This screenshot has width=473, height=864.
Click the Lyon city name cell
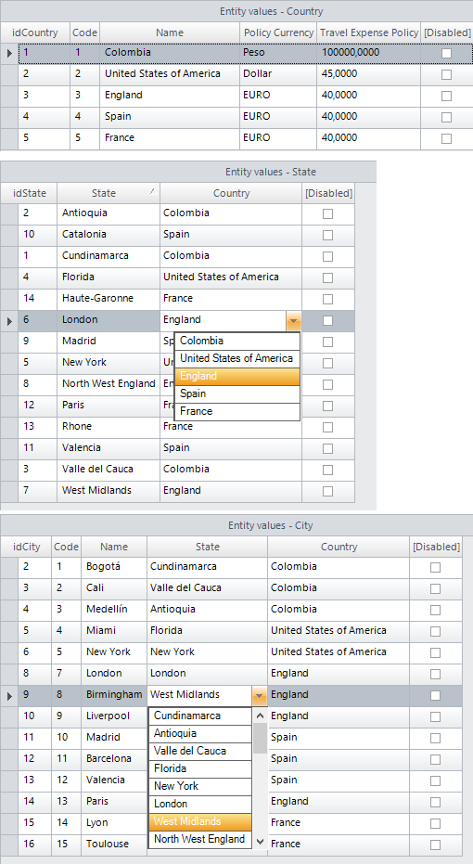[114, 823]
